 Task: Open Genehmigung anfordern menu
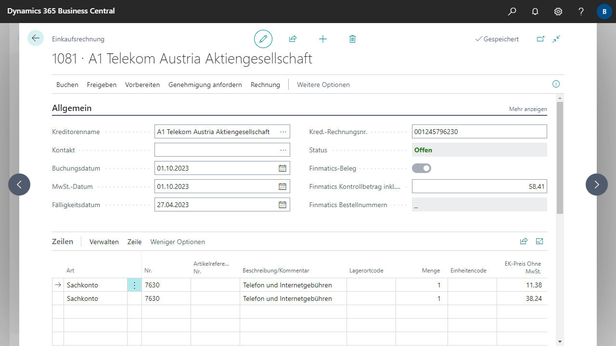[x=205, y=85]
